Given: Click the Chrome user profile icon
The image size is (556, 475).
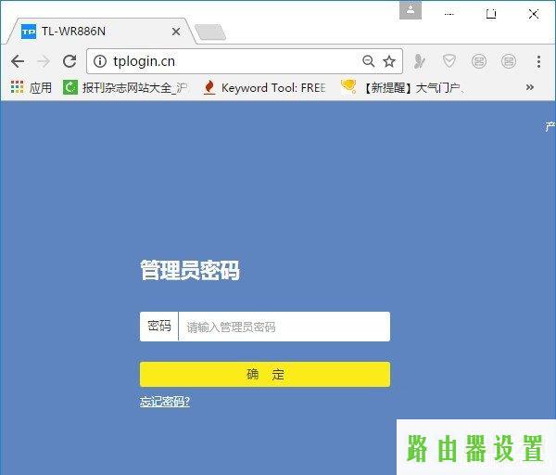Looking at the screenshot, I should [411, 10].
